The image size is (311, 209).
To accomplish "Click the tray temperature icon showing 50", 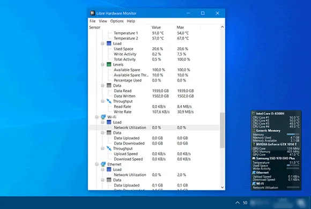I will [245, 203].
